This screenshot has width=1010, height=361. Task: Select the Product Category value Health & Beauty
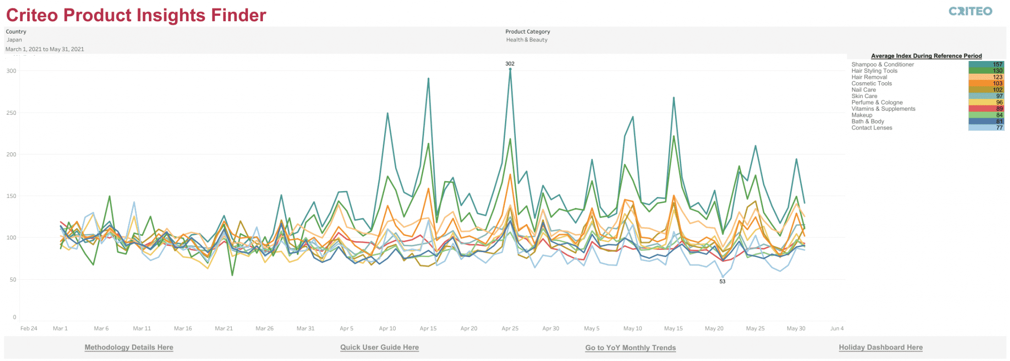527,40
